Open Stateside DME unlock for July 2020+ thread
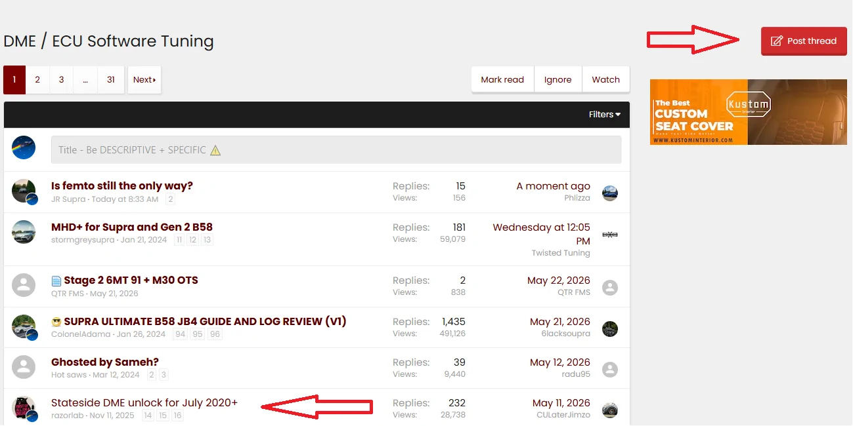The width and height of the screenshot is (853, 426). [144, 403]
